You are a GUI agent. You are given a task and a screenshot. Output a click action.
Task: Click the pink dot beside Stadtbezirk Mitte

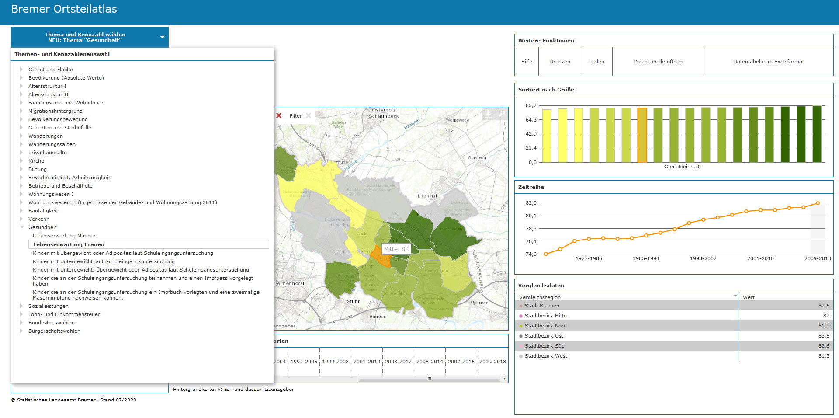click(x=520, y=316)
